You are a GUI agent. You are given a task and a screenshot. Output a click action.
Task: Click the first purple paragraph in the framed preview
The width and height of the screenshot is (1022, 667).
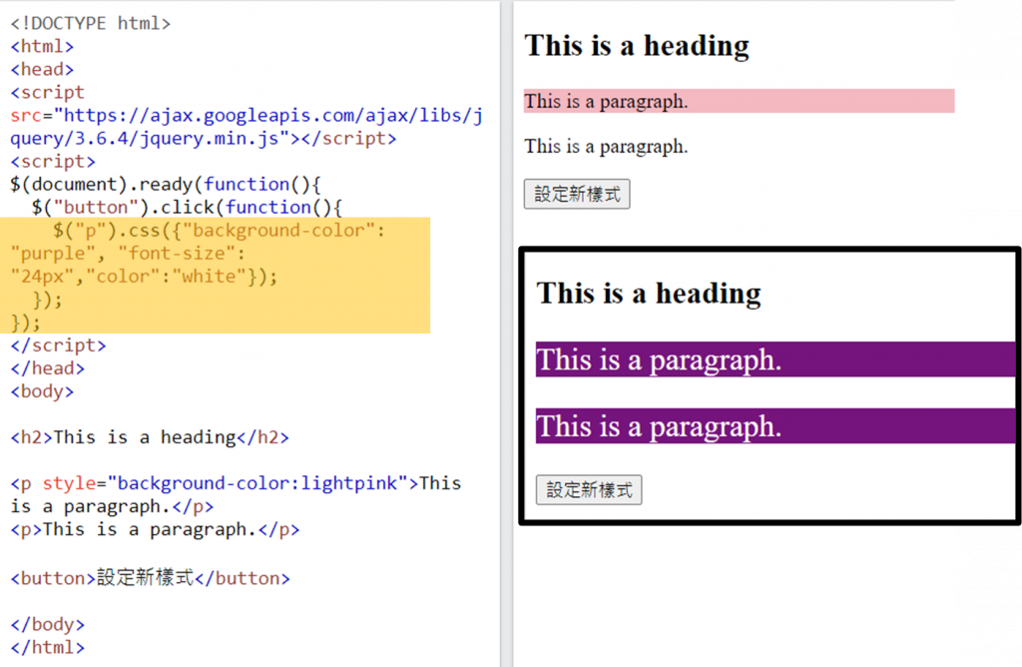pos(775,359)
